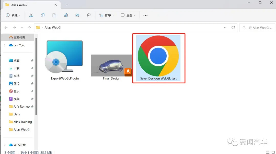Viewport: 276px width, 154px height.
Task: Go forward with the right arrow
Action: tap(14, 28)
